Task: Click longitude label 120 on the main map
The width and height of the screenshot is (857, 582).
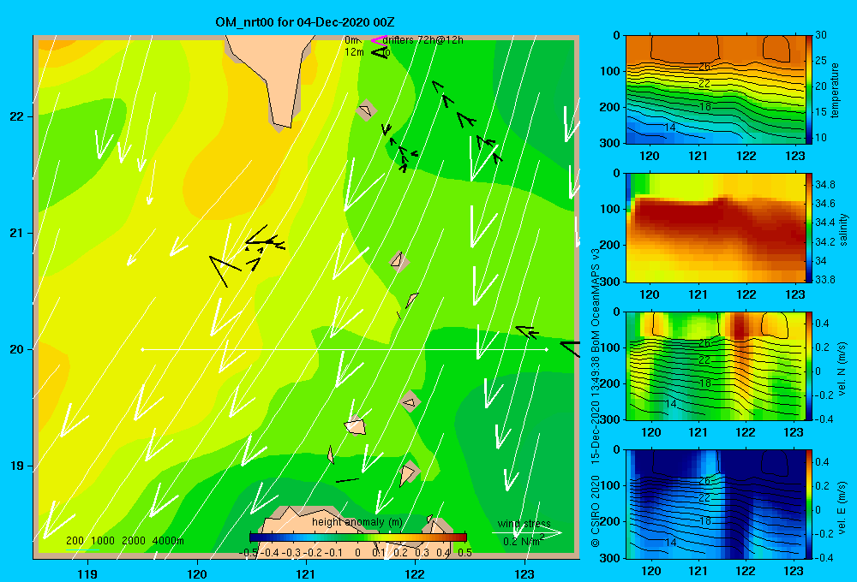Action: click(x=197, y=573)
